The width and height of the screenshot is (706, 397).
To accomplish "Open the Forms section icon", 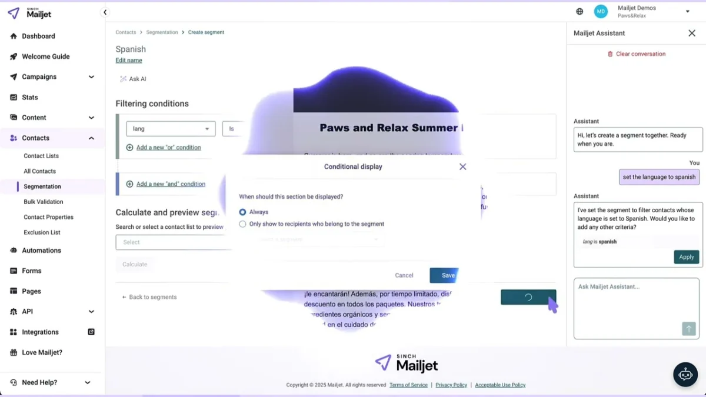I will 12,271.
